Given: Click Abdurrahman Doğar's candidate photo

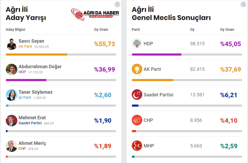Looking at the screenshot, I should (11, 69).
